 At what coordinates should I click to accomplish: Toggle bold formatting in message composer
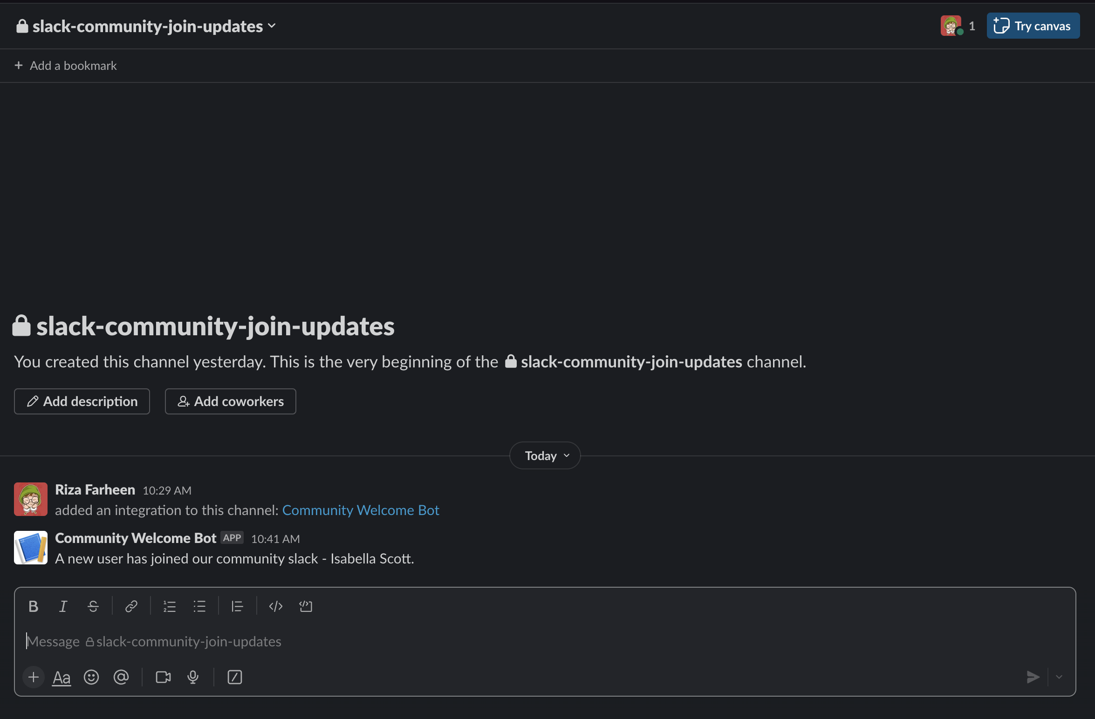tap(33, 606)
